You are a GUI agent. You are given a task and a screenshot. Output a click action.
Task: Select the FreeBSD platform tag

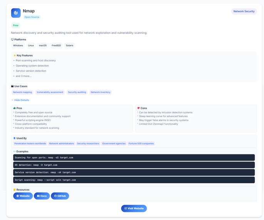[56, 45]
